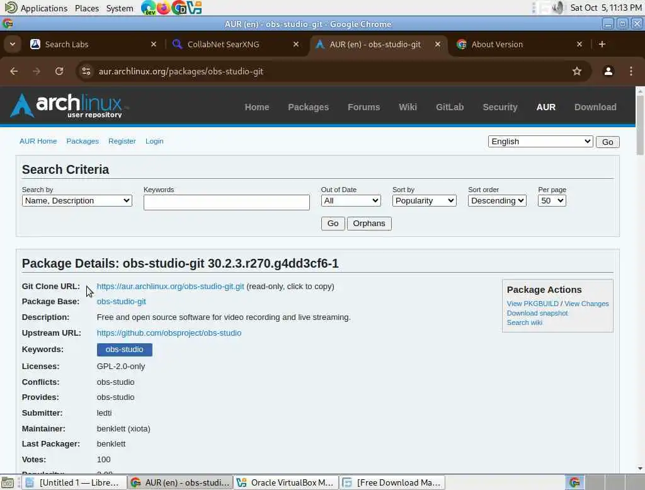Open the Packages sub-navigation link
This screenshot has height=490, width=645.
click(x=83, y=141)
